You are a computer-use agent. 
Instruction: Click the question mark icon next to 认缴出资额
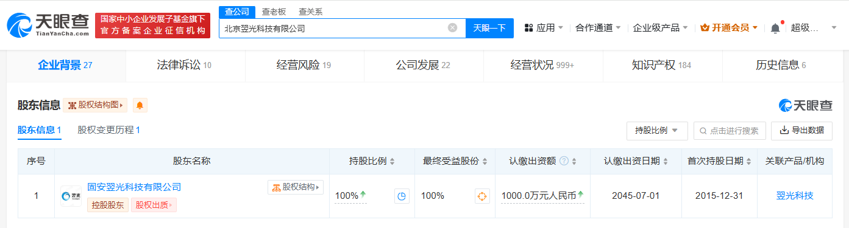click(564, 161)
